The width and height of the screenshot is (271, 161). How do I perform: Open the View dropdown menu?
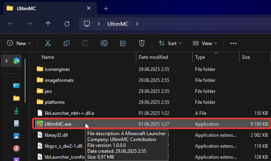205,43
